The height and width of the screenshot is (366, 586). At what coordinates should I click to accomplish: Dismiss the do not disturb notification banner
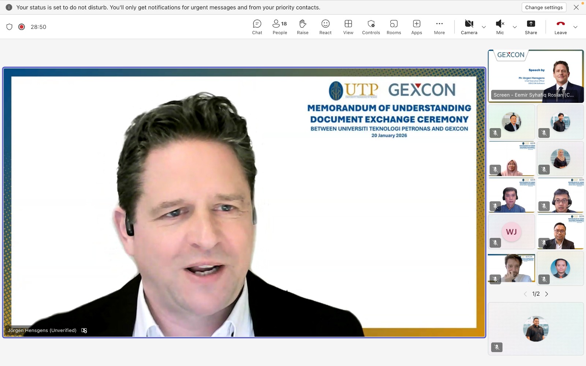(x=576, y=7)
